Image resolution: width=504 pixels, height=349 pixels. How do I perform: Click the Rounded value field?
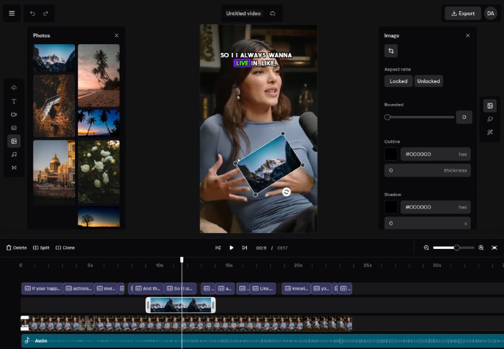(464, 117)
